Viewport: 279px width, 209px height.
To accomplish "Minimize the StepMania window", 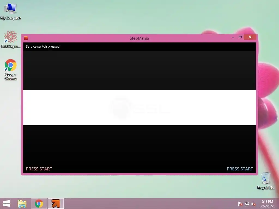I will (x=233, y=37).
